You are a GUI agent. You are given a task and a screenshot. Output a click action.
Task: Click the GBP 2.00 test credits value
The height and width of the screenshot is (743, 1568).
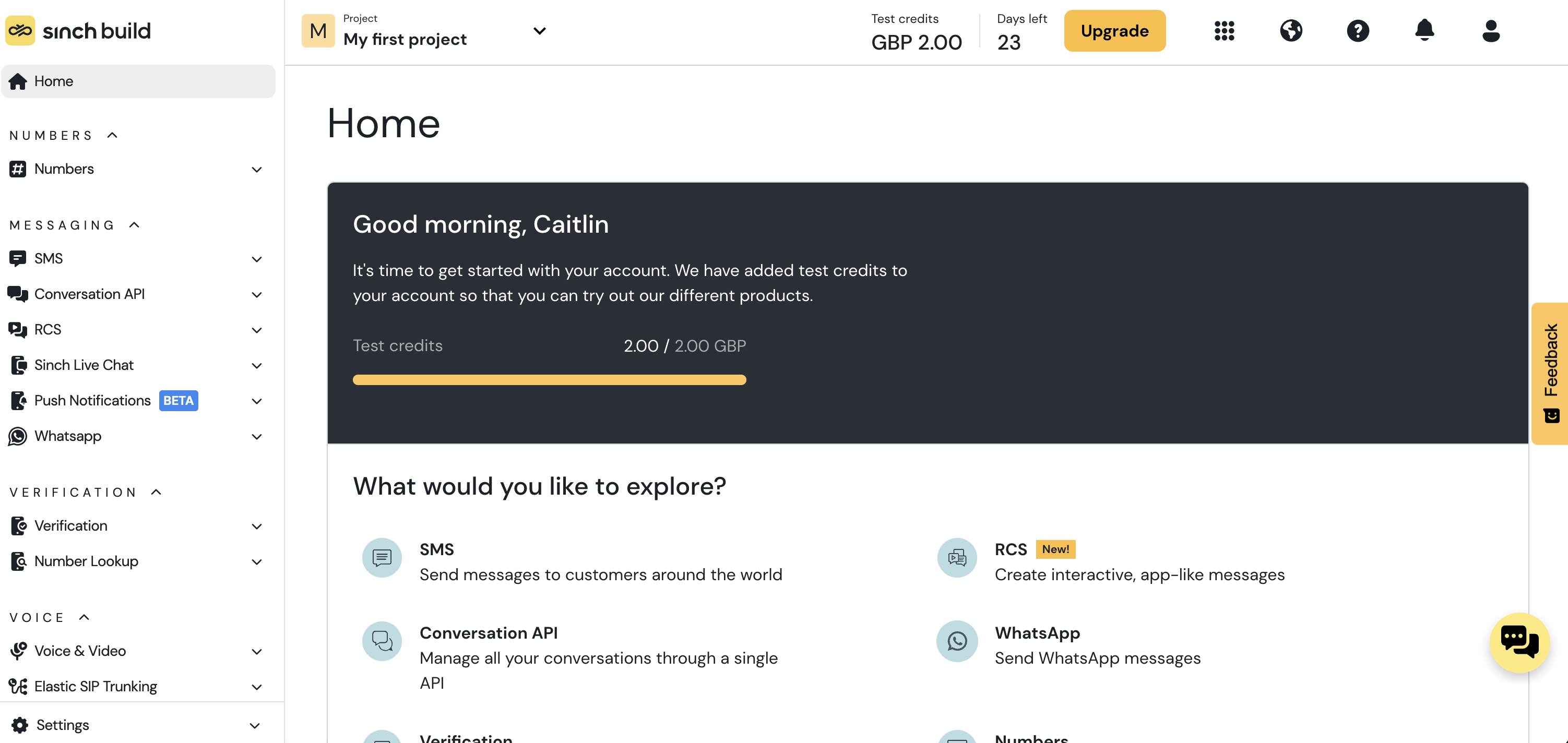pyautogui.click(x=916, y=43)
